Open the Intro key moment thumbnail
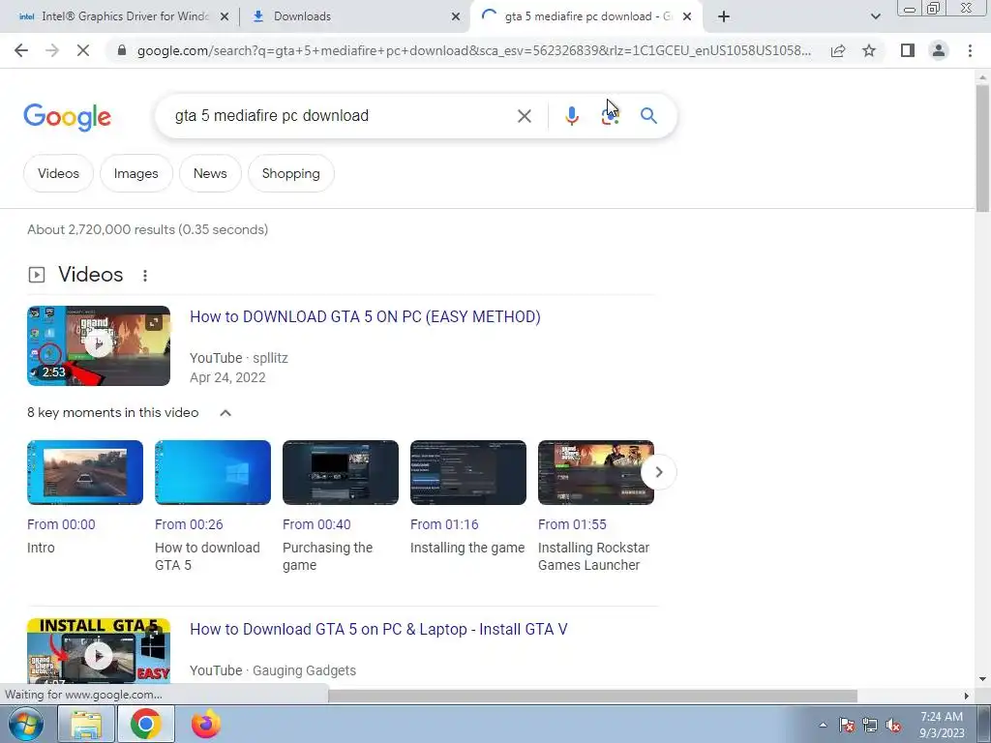991x743 pixels. click(85, 472)
